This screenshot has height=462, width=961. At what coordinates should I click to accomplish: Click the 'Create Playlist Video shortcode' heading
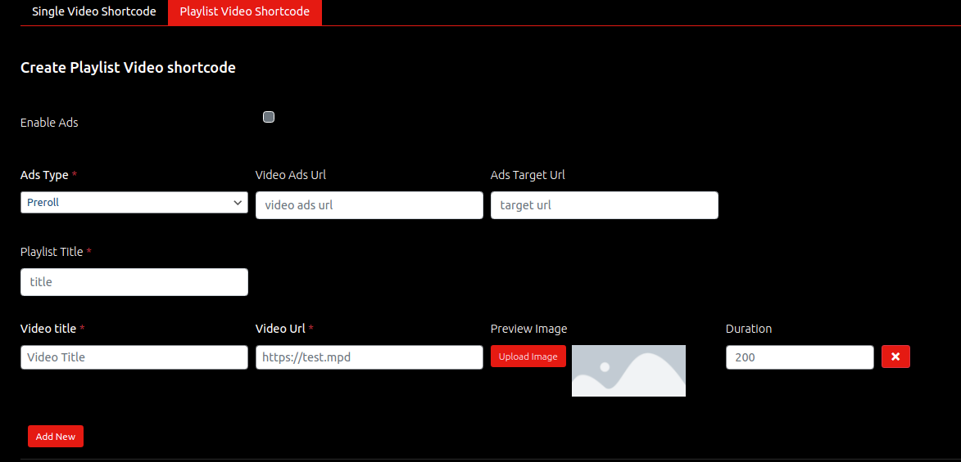click(x=128, y=68)
